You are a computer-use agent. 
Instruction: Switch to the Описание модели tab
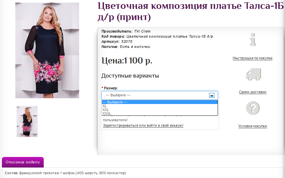click(x=23, y=162)
